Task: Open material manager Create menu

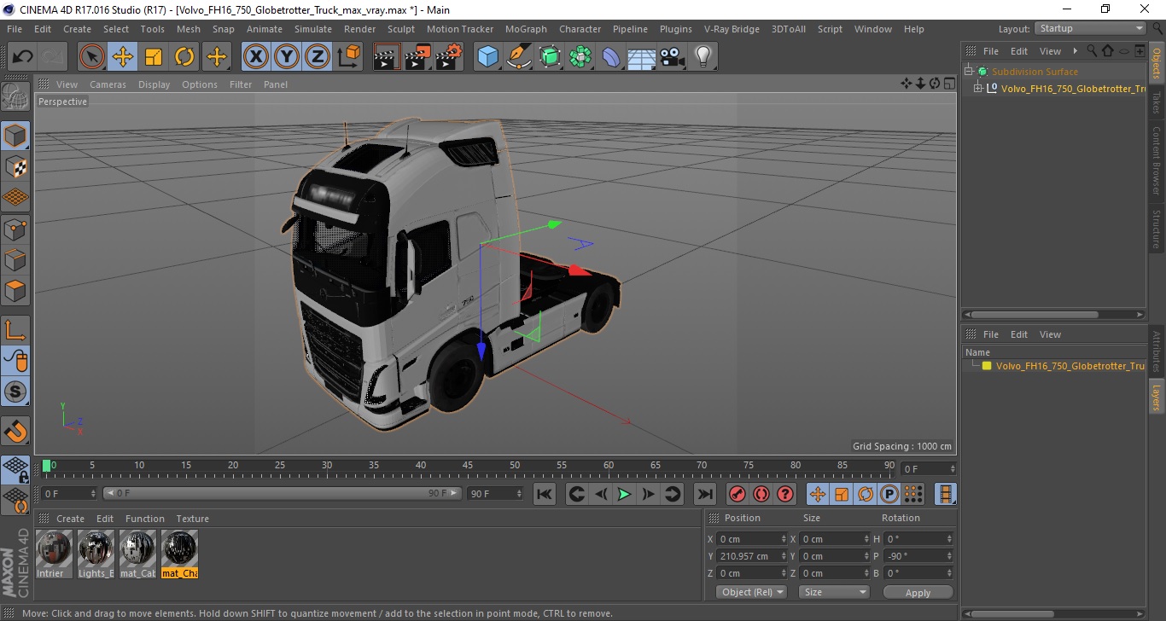Action: coord(70,519)
